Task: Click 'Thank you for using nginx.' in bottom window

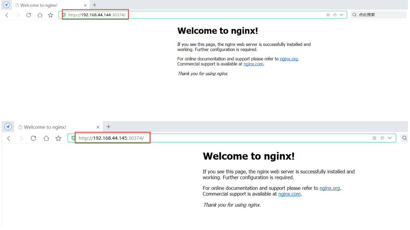Action: [232, 205]
